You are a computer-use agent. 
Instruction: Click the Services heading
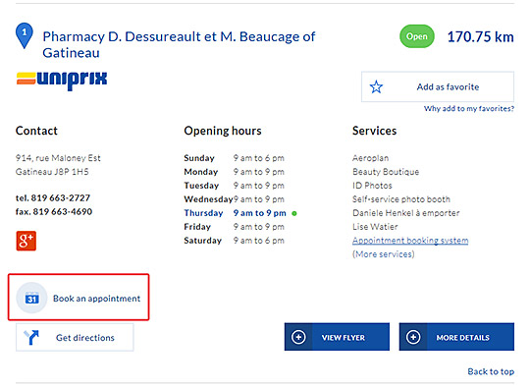click(x=375, y=131)
